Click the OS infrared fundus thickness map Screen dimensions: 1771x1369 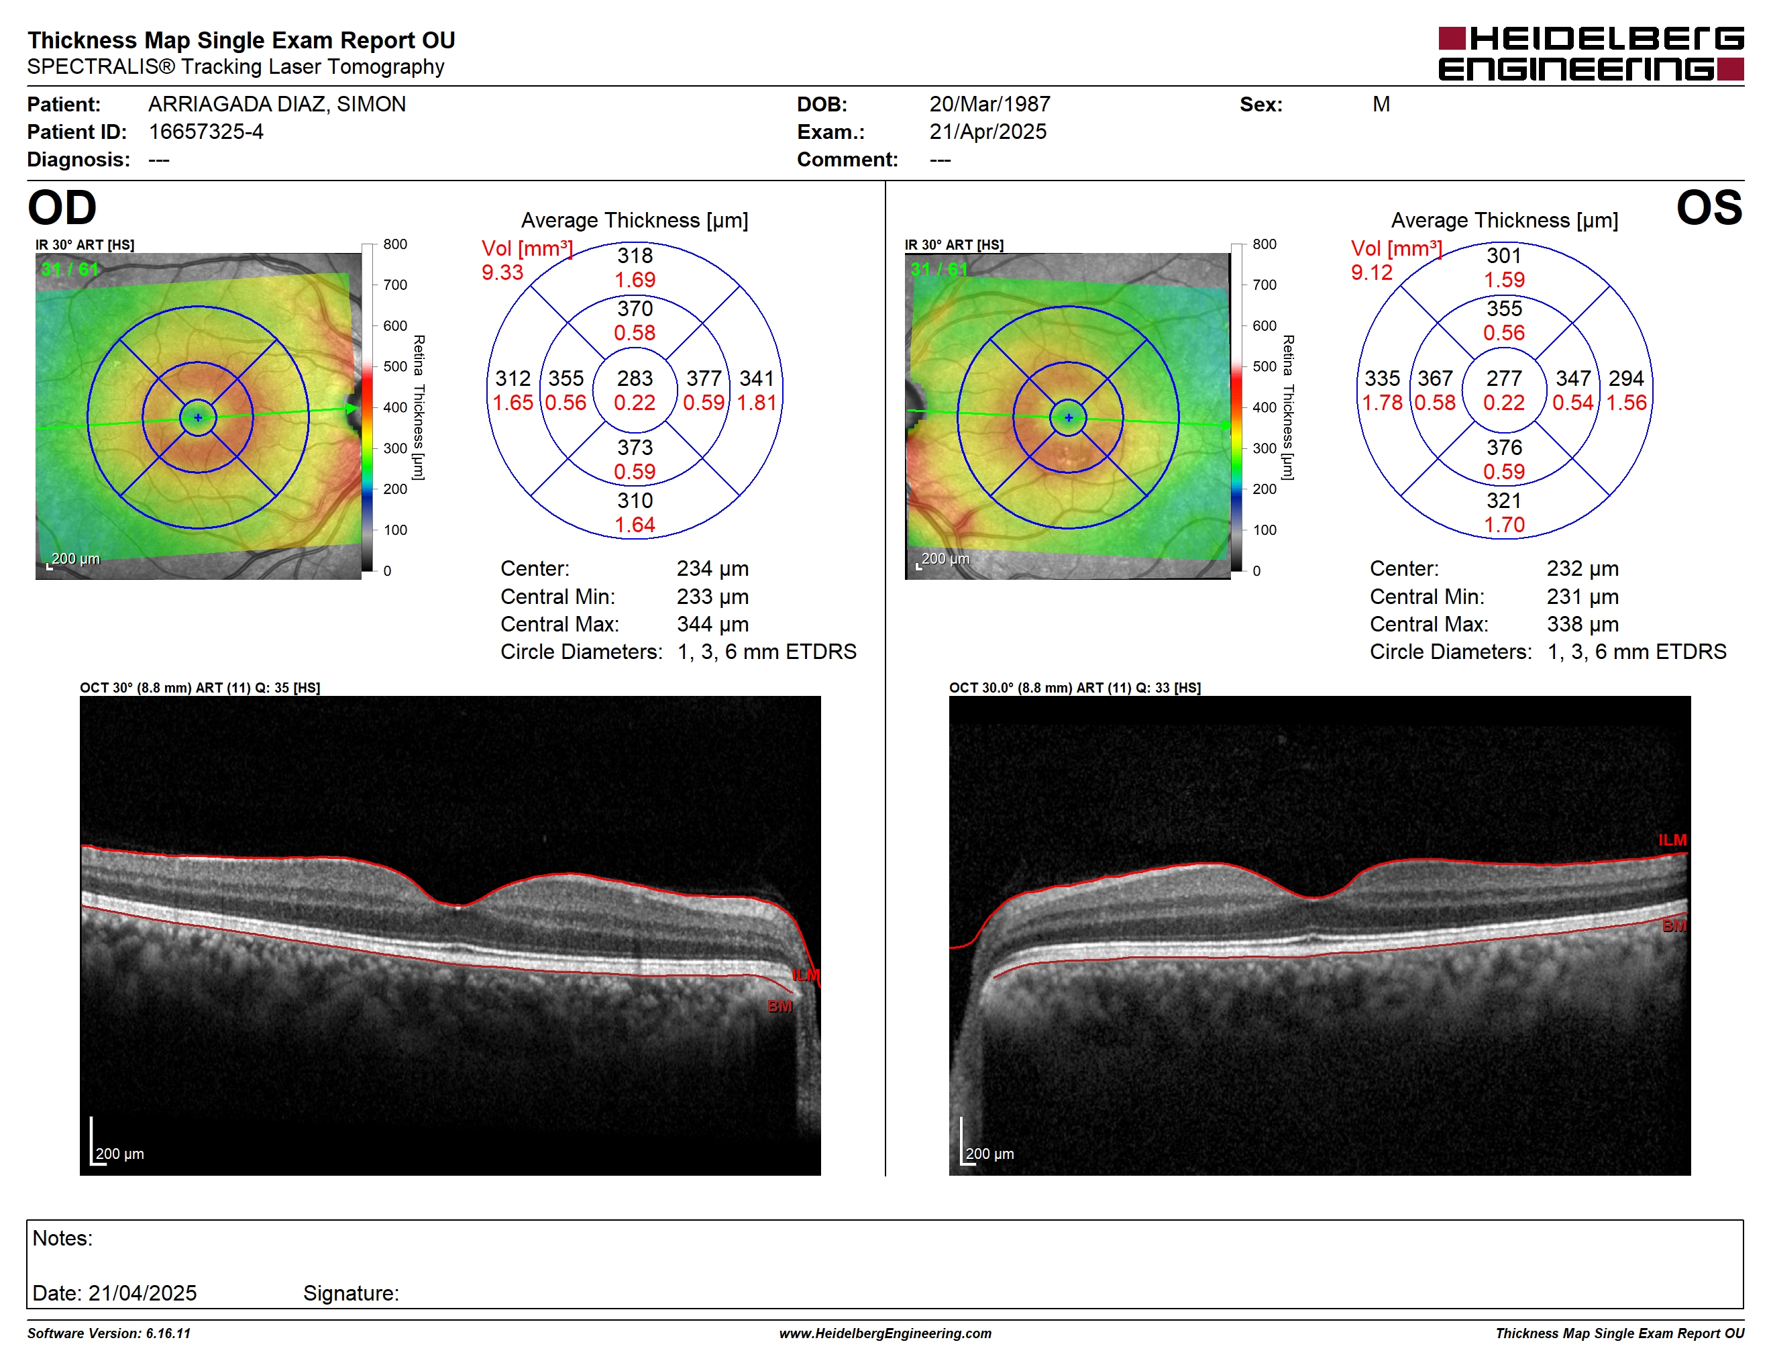pyautogui.click(x=1068, y=416)
